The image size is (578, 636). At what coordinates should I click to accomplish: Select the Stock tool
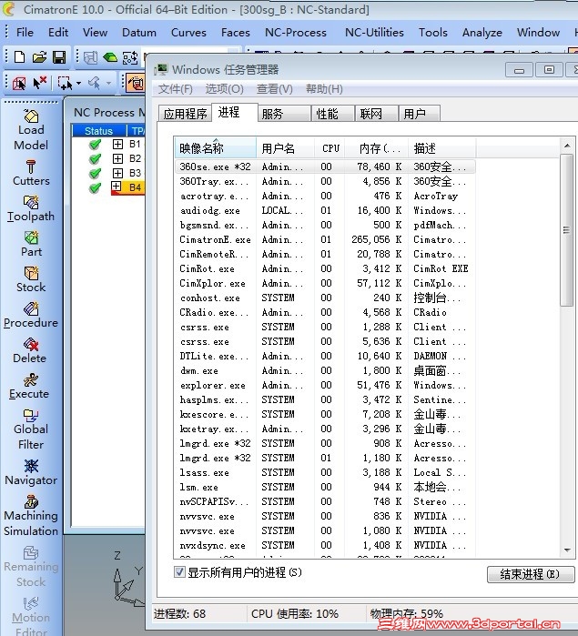click(x=31, y=280)
